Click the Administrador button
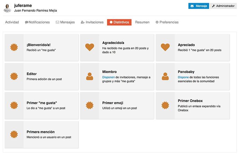The height and width of the screenshot is (156, 239). pos(223,6)
